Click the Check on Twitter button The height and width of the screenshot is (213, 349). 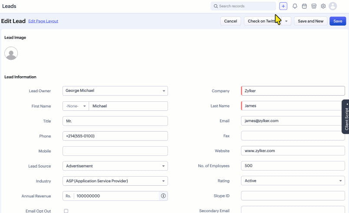pos(263,21)
